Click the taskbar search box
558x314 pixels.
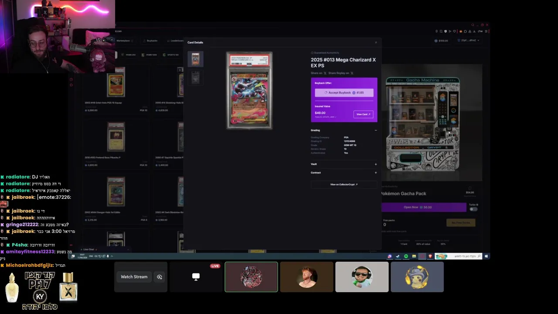point(458,256)
